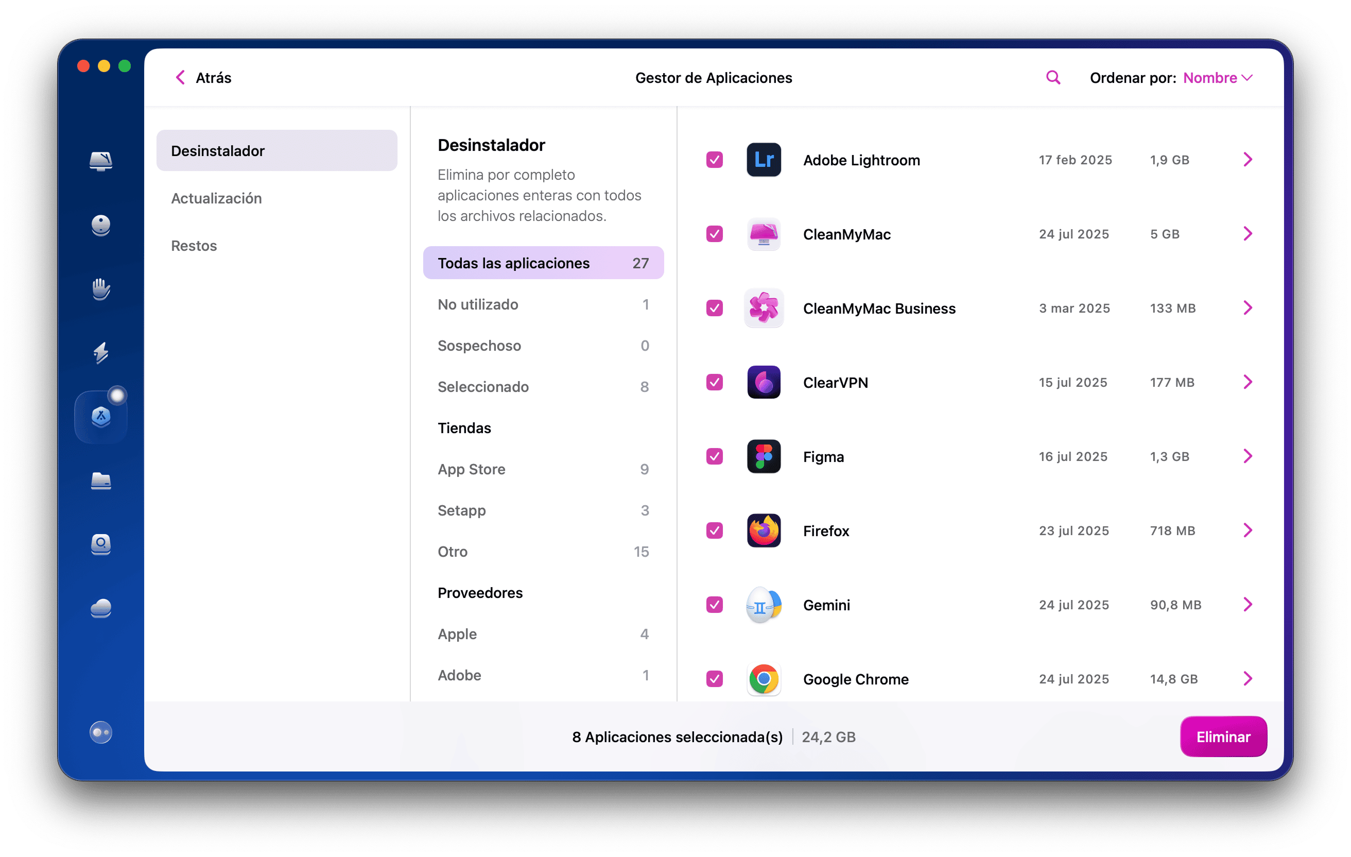The image size is (1351, 857).
Task: Deselect the Firefox checkbox
Action: [x=714, y=530]
